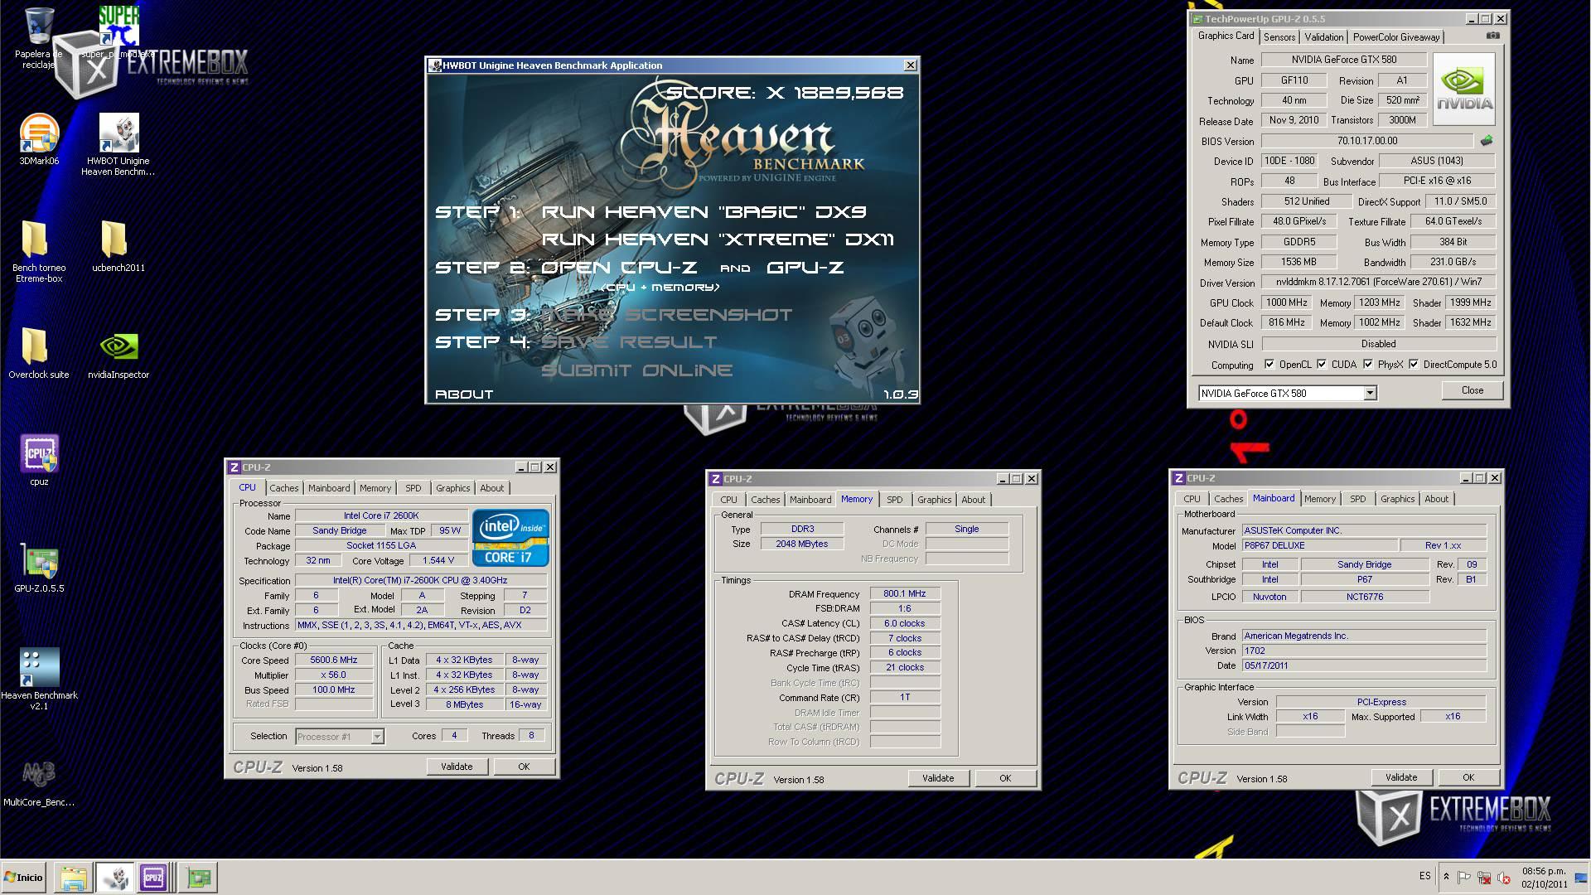Click the Inicio start button
Viewport: 1591px width, 895px height.
23,877
